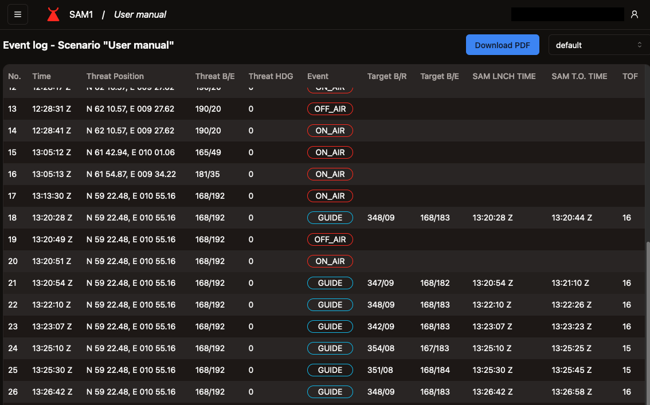Click the SAM LNCH TIME column header
The height and width of the screenshot is (405, 650).
(504, 76)
